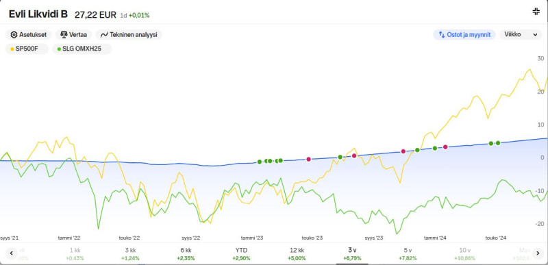Select the 12 kk period tab

coord(297,254)
